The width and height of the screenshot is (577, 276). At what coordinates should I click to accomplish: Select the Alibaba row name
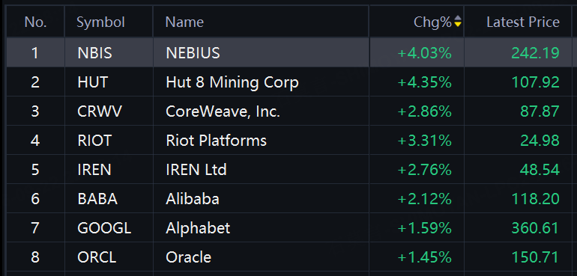[x=193, y=199]
